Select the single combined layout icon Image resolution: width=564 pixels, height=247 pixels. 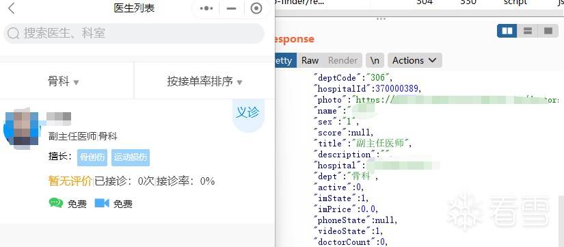548,31
